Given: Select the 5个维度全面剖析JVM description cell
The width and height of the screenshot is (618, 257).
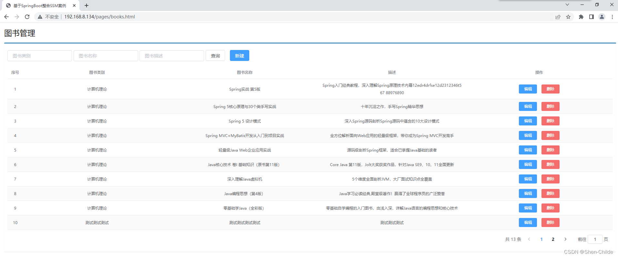Looking at the screenshot, I should point(392,179).
